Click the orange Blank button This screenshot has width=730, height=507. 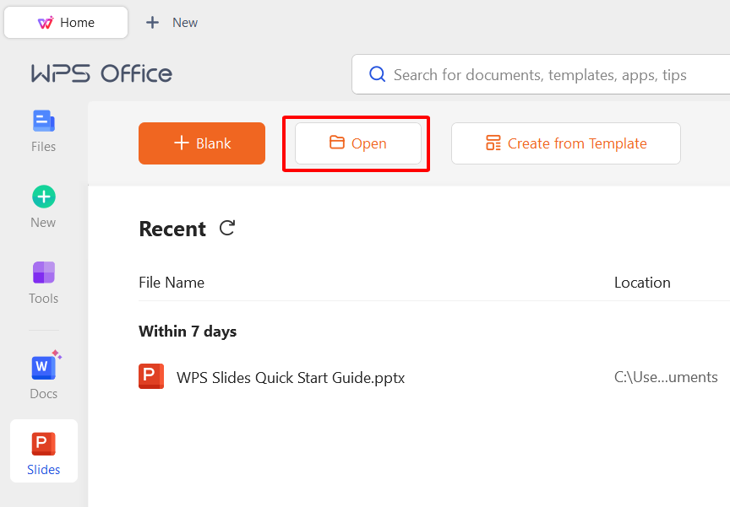pos(202,143)
